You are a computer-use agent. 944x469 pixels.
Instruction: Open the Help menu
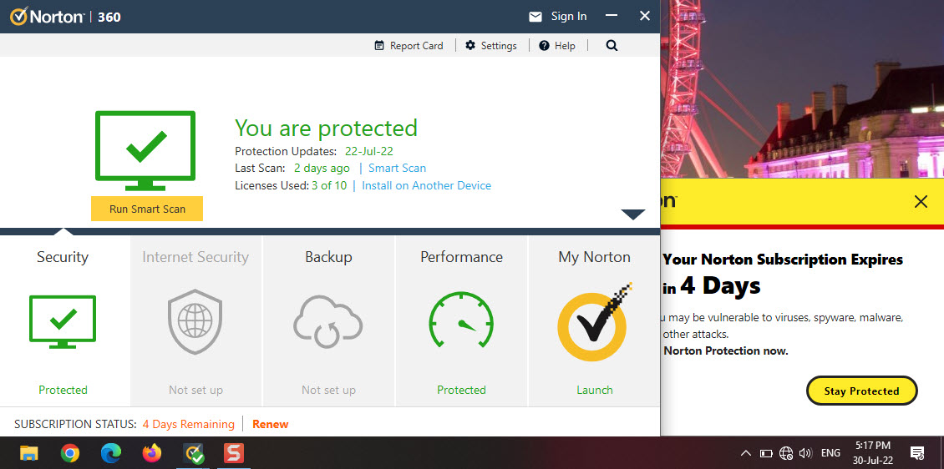tap(557, 46)
